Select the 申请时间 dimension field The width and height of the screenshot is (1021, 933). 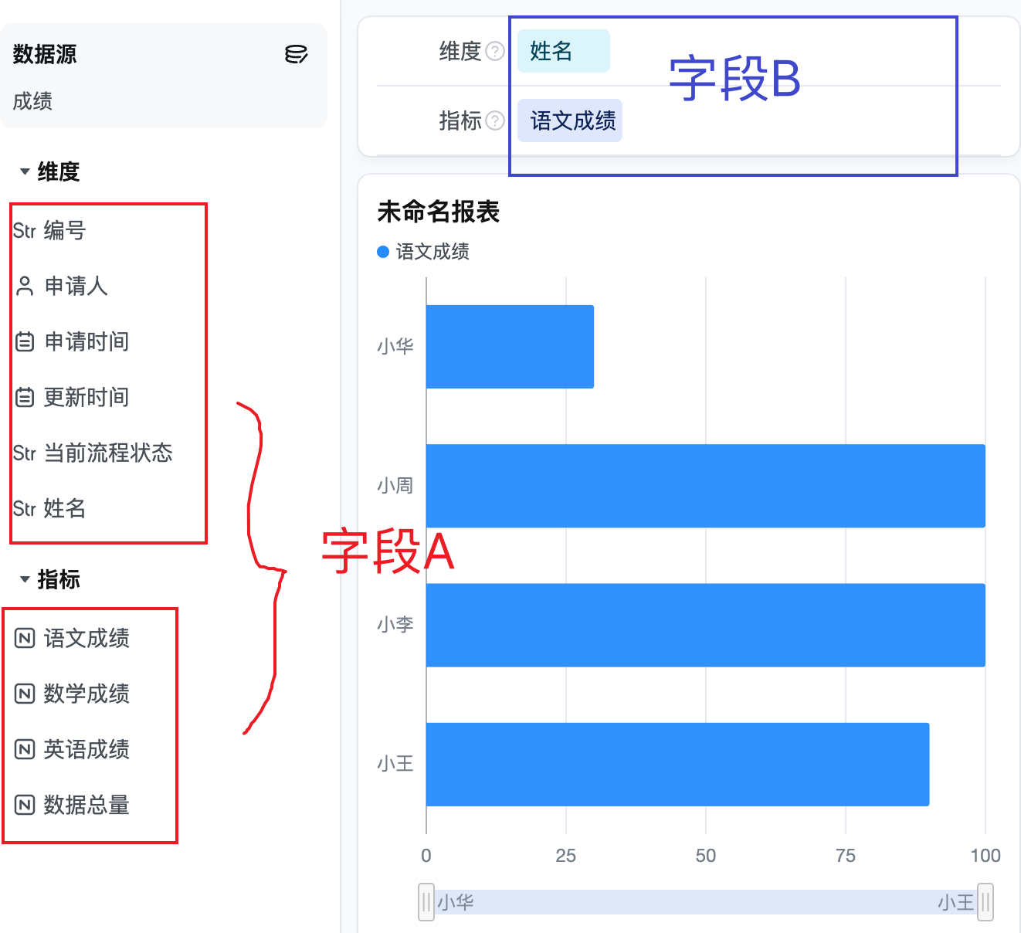coord(86,341)
